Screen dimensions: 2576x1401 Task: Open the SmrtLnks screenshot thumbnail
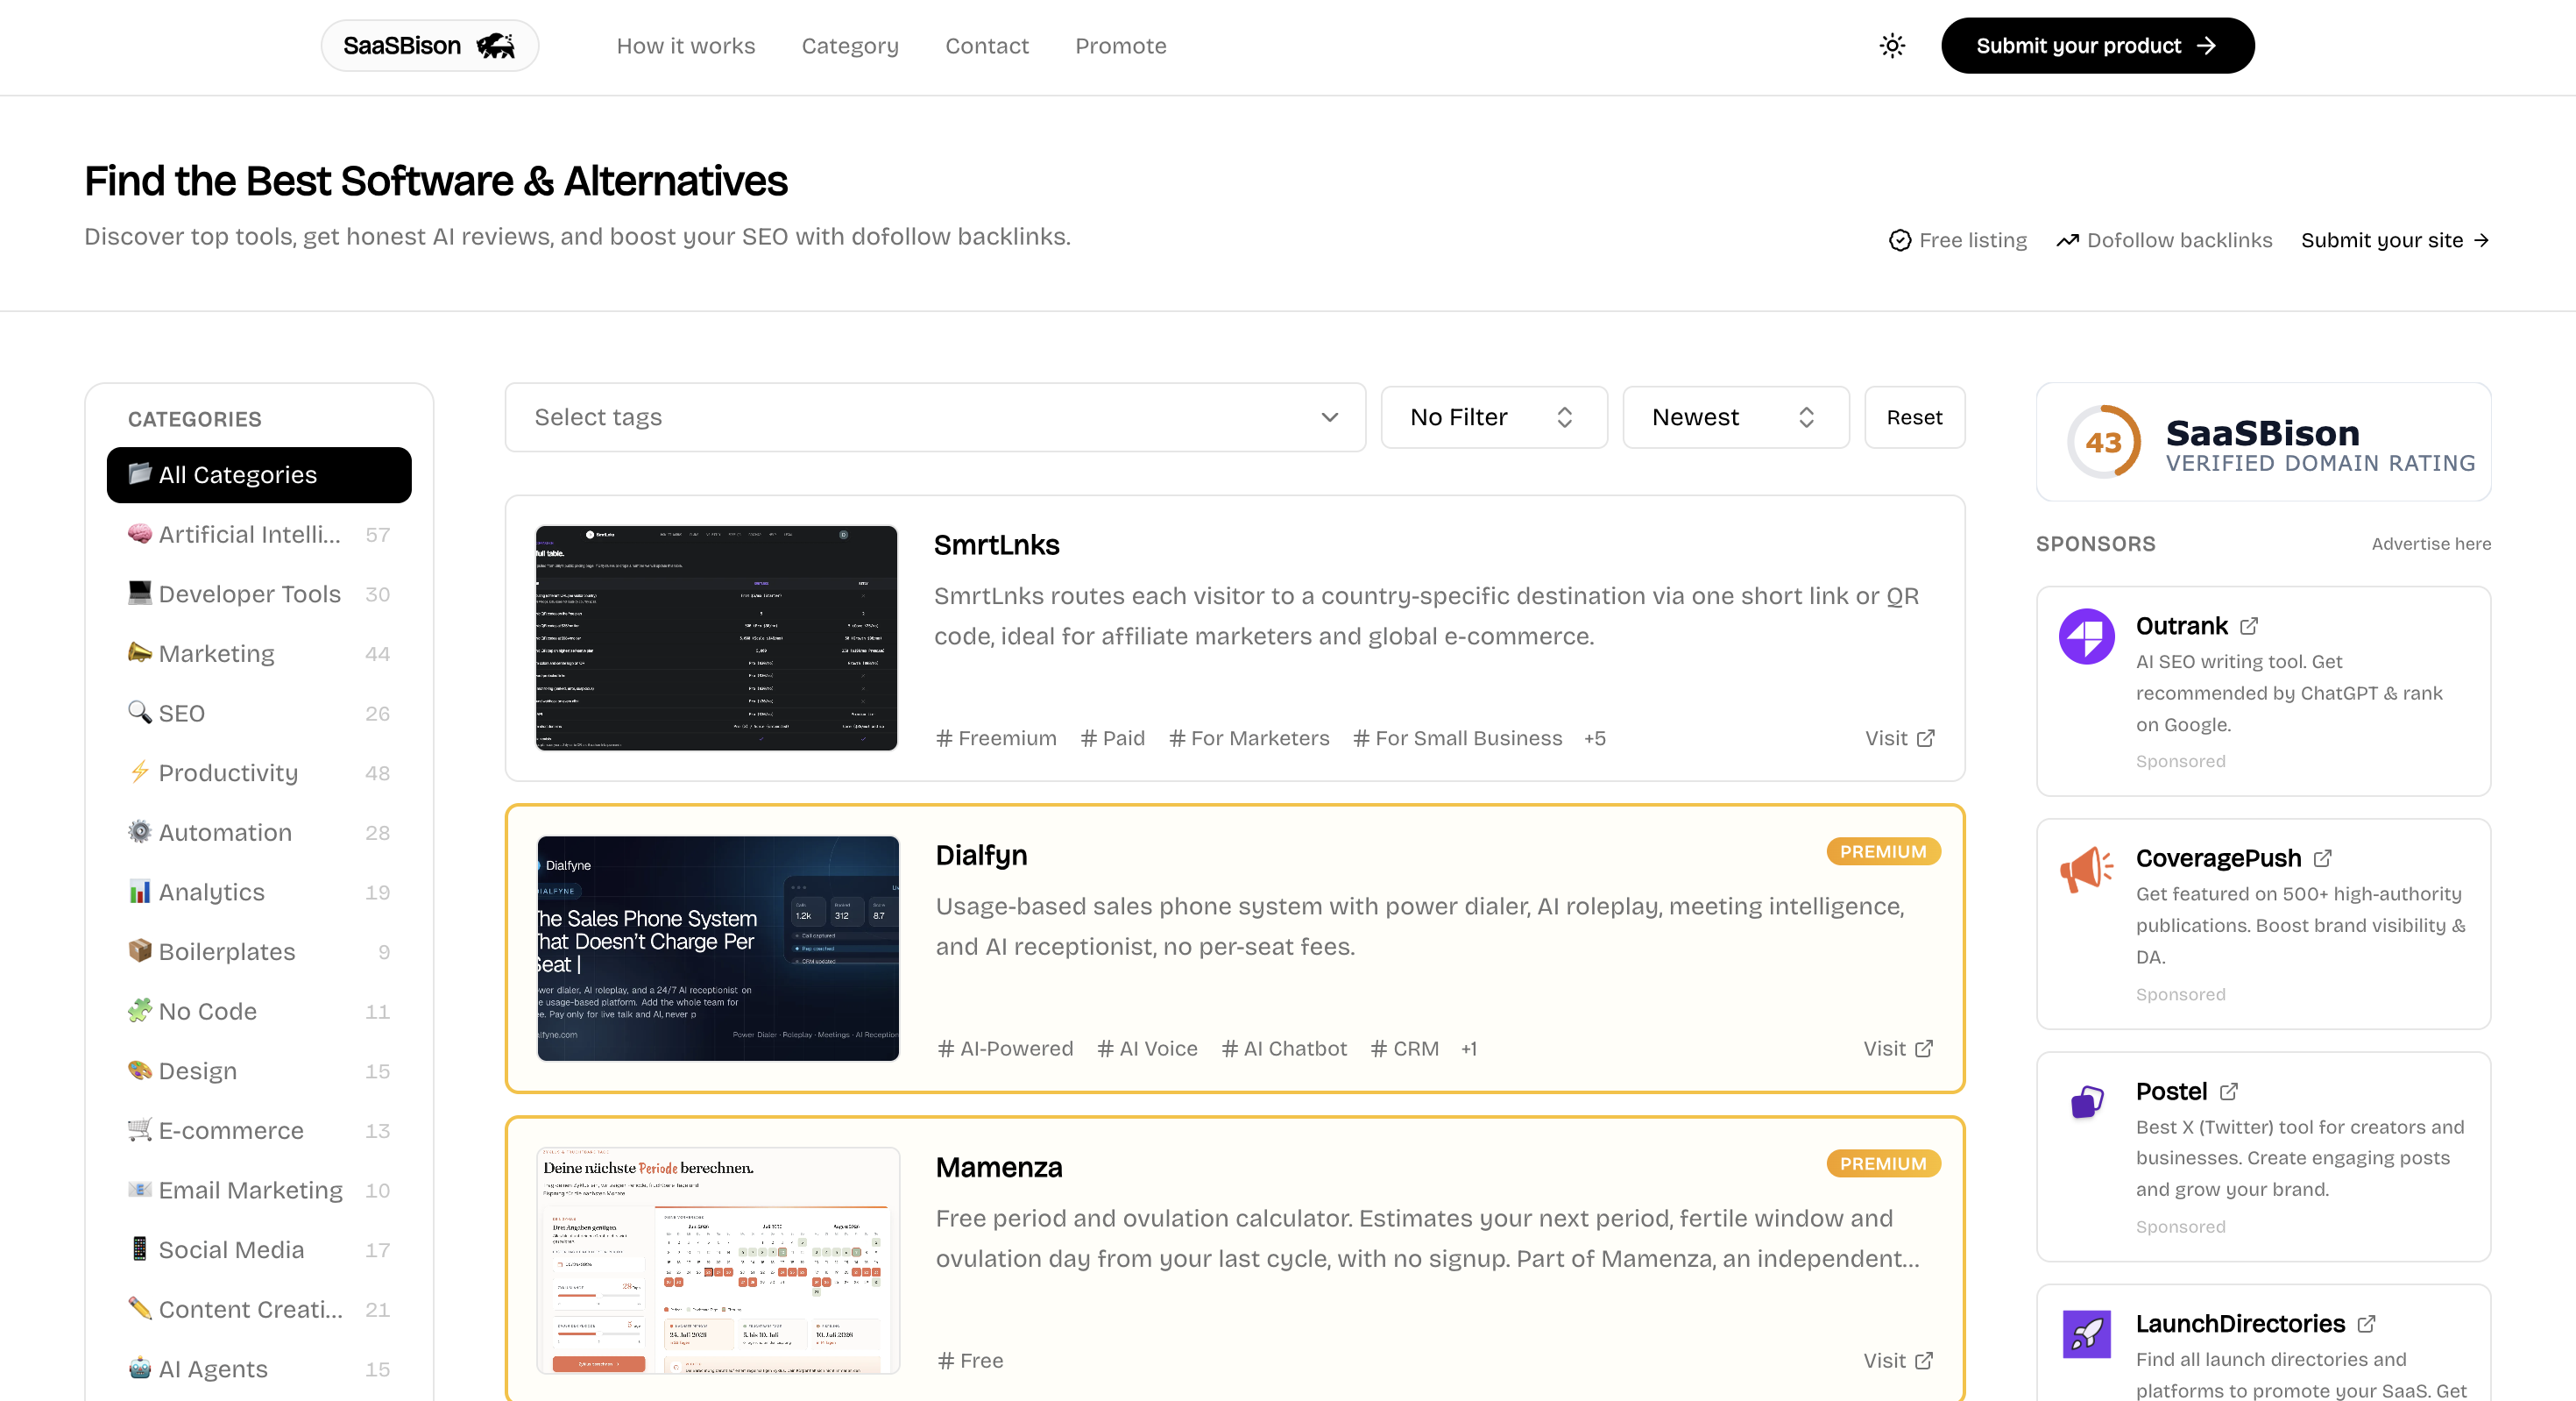[717, 638]
